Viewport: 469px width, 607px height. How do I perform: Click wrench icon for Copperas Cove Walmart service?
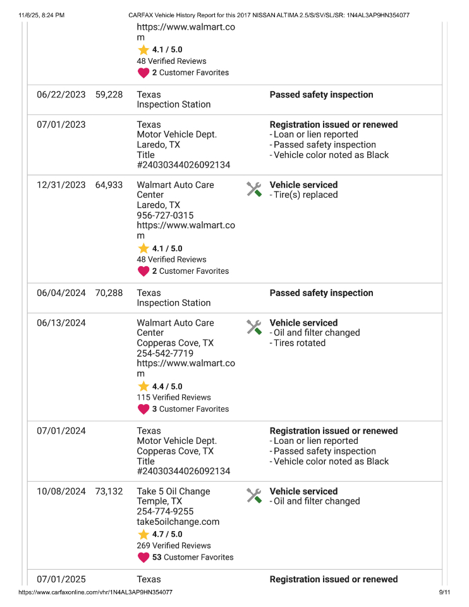(253, 327)
